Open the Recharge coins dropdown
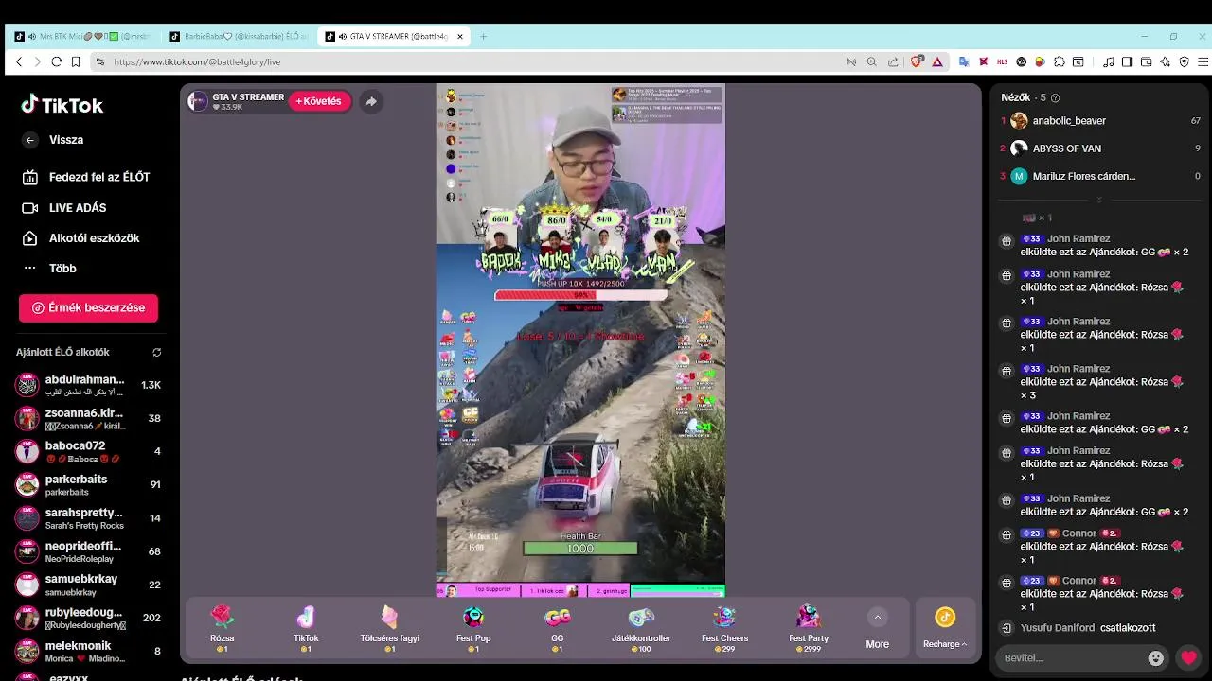1212x681 pixels. [x=945, y=629]
